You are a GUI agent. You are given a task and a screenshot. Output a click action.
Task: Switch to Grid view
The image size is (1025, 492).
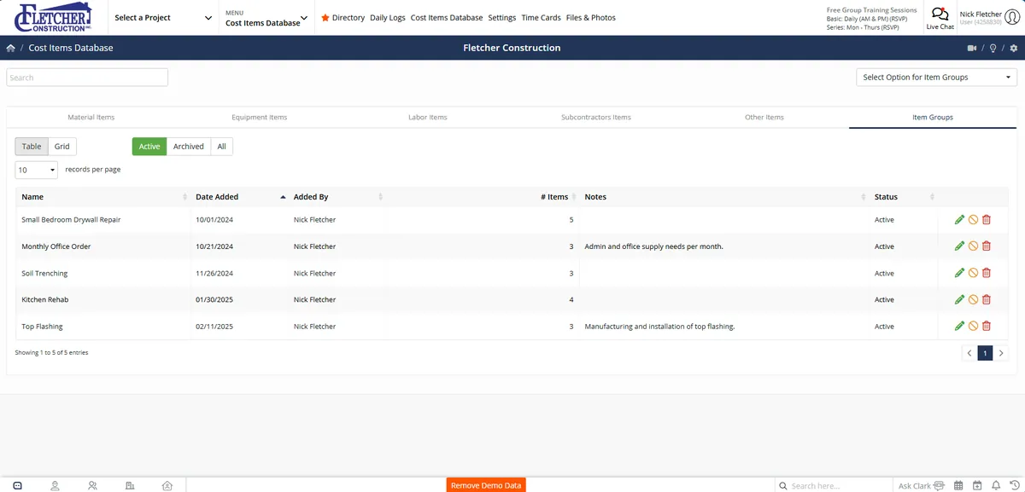62,147
